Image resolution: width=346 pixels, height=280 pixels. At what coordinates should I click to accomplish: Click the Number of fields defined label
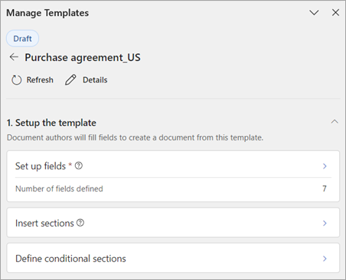[59, 188]
